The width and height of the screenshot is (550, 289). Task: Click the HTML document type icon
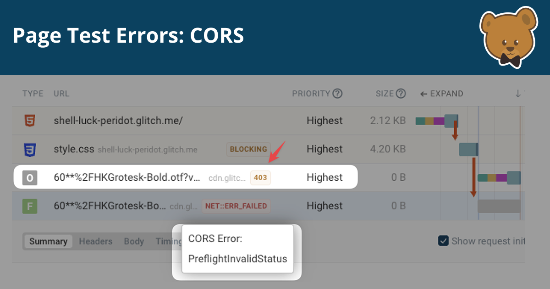[x=30, y=120]
